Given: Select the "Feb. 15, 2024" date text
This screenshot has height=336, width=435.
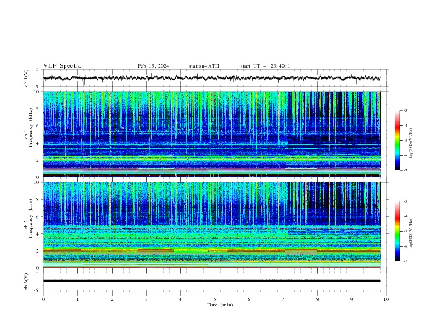Looking at the screenshot, I should (153, 66).
